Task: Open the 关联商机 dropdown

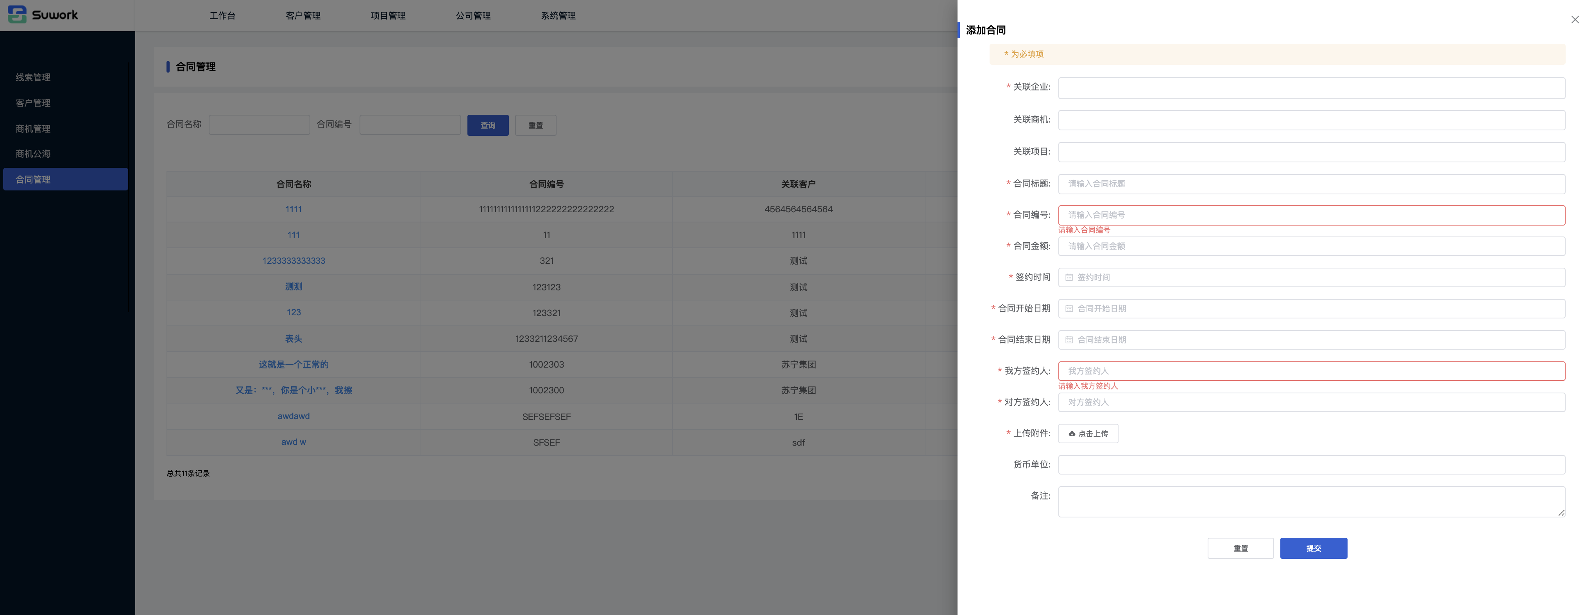Action: (x=1311, y=121)
